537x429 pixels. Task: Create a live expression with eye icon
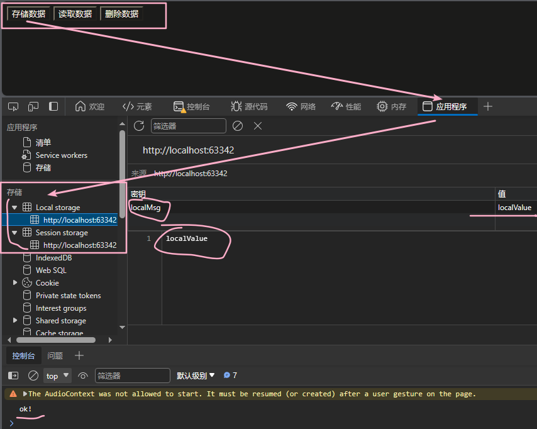(x=82, y=376)
